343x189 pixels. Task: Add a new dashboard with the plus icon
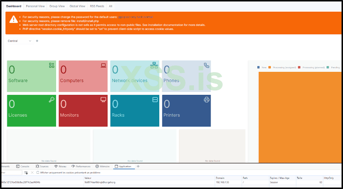point(37,41)
